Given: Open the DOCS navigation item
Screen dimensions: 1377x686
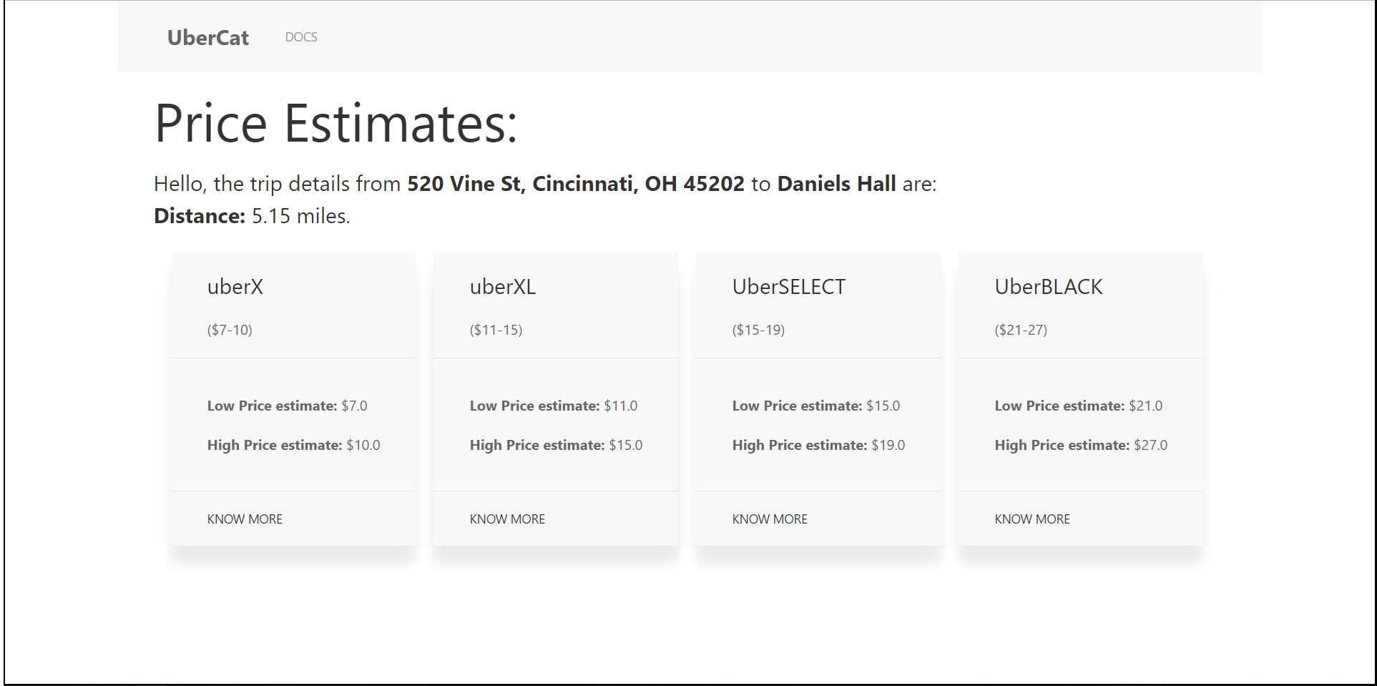Looking at the screenshot, I should [301, 37].
